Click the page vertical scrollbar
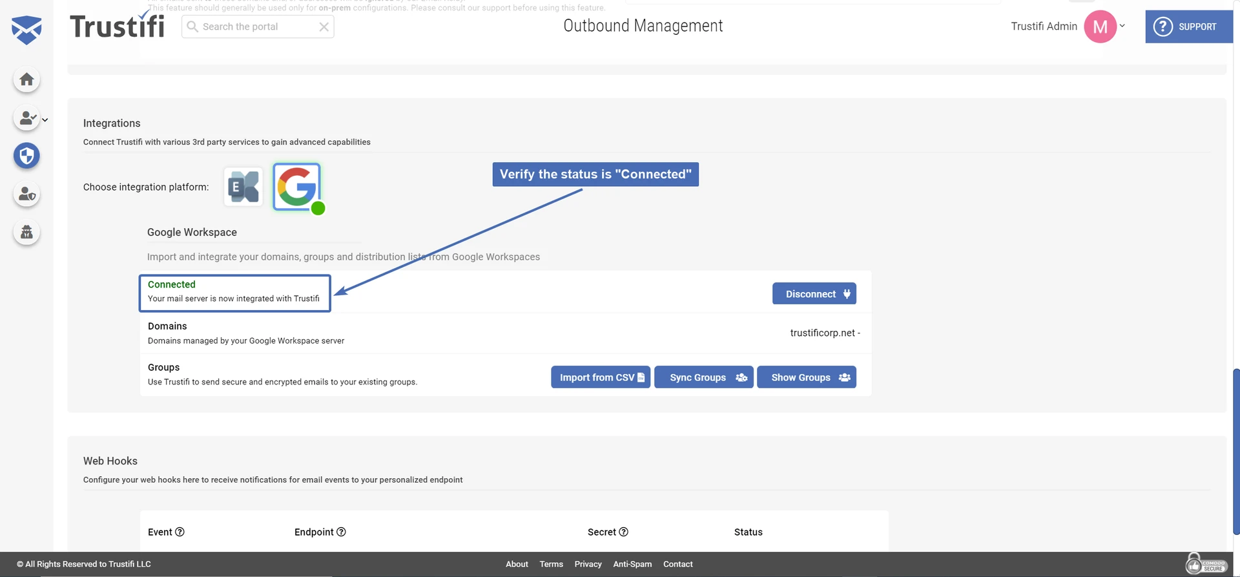The width and height of the screenshot is (1240, 577). pos(1235,451)
